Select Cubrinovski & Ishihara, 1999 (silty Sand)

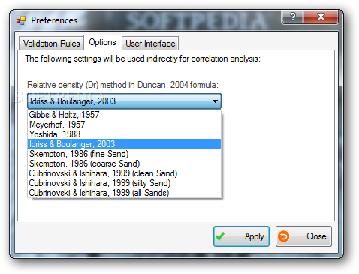[124, 183]
